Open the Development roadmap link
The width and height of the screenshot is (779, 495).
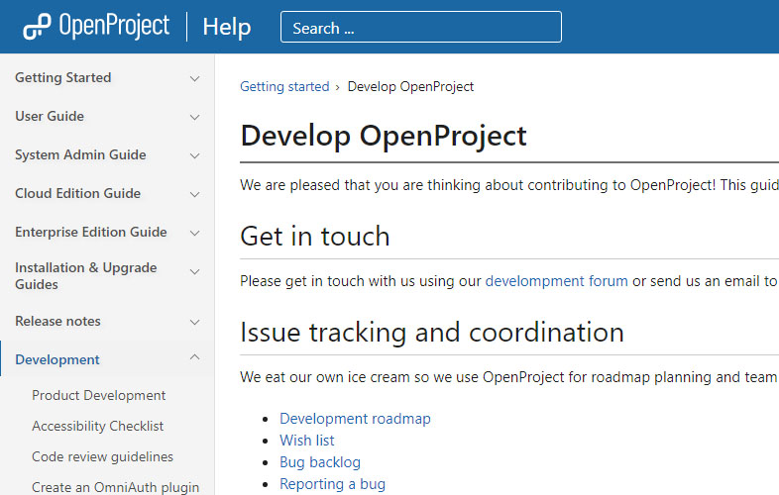coord(355,419)
